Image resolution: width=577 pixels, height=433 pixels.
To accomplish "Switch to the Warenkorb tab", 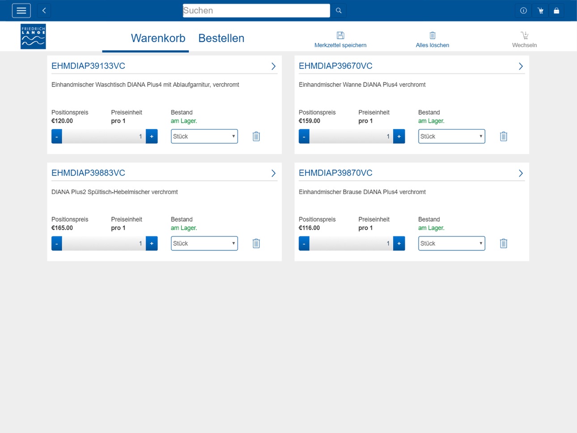I will pyautogui.click(x=158, y=38).
